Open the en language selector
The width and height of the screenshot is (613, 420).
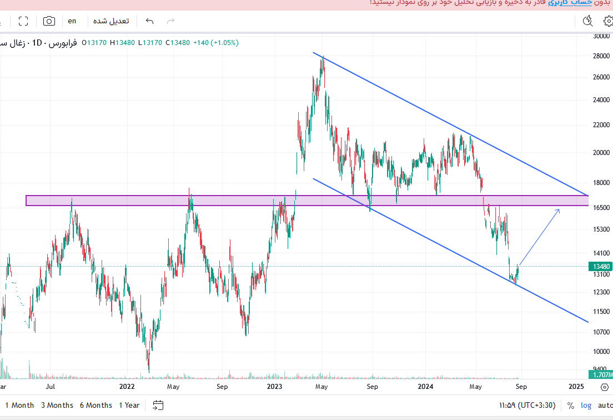pos(72,21)
